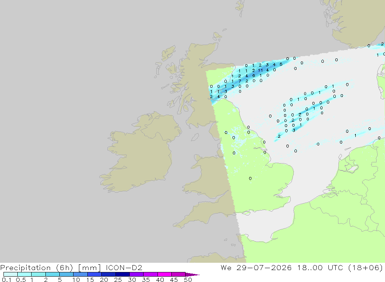Click the legend label '20'
Viewport: 385px width, 282px height.
point(104,280)
